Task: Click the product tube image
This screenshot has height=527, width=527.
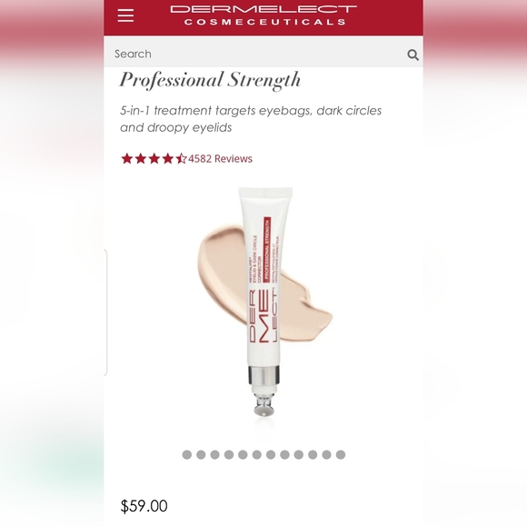Action: tap(264, 302)
